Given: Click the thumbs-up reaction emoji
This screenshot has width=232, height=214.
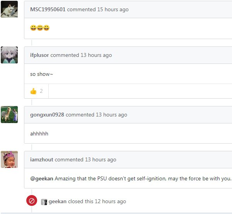Looking at the screenshot, I should tap(33, 91).
